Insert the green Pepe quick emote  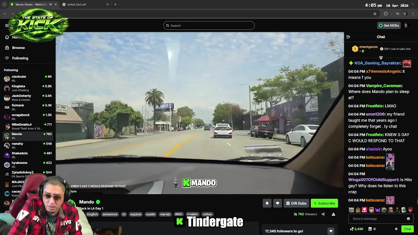click(x=384, y=210)
